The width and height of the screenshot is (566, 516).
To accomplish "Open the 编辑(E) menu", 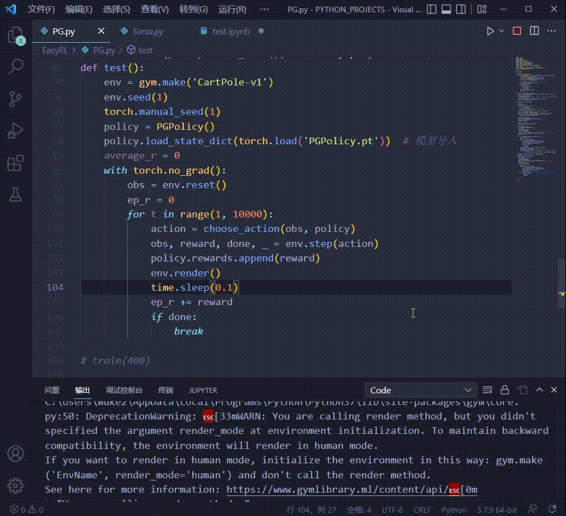I will pos(79,9).
